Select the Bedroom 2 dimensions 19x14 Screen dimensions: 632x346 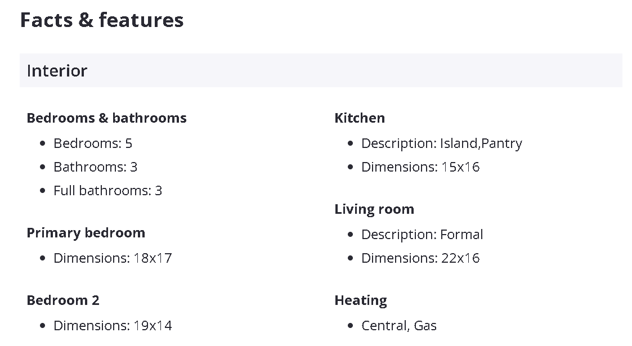coord(153,326)
